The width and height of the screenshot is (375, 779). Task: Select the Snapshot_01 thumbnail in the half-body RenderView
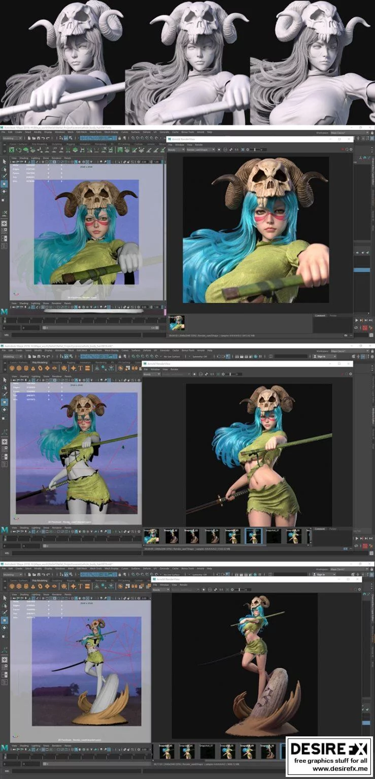click(x=151, y=536)
